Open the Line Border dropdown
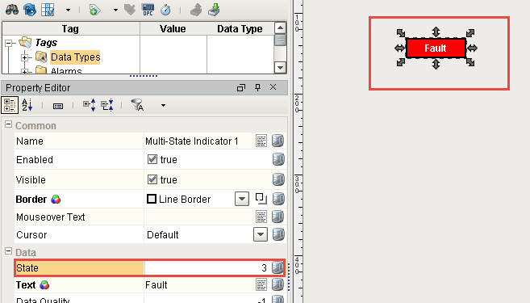The width and height of the screenshot is (530, 303). [x=242, y=199]
